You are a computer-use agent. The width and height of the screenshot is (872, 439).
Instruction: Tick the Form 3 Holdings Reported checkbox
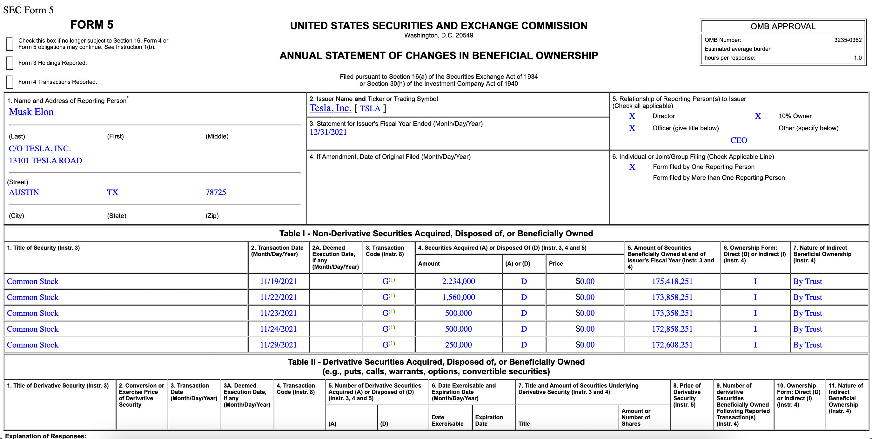pyautogui.click(x=10, y=63)
